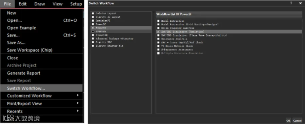Select Close in the File menu

[41, 58]
